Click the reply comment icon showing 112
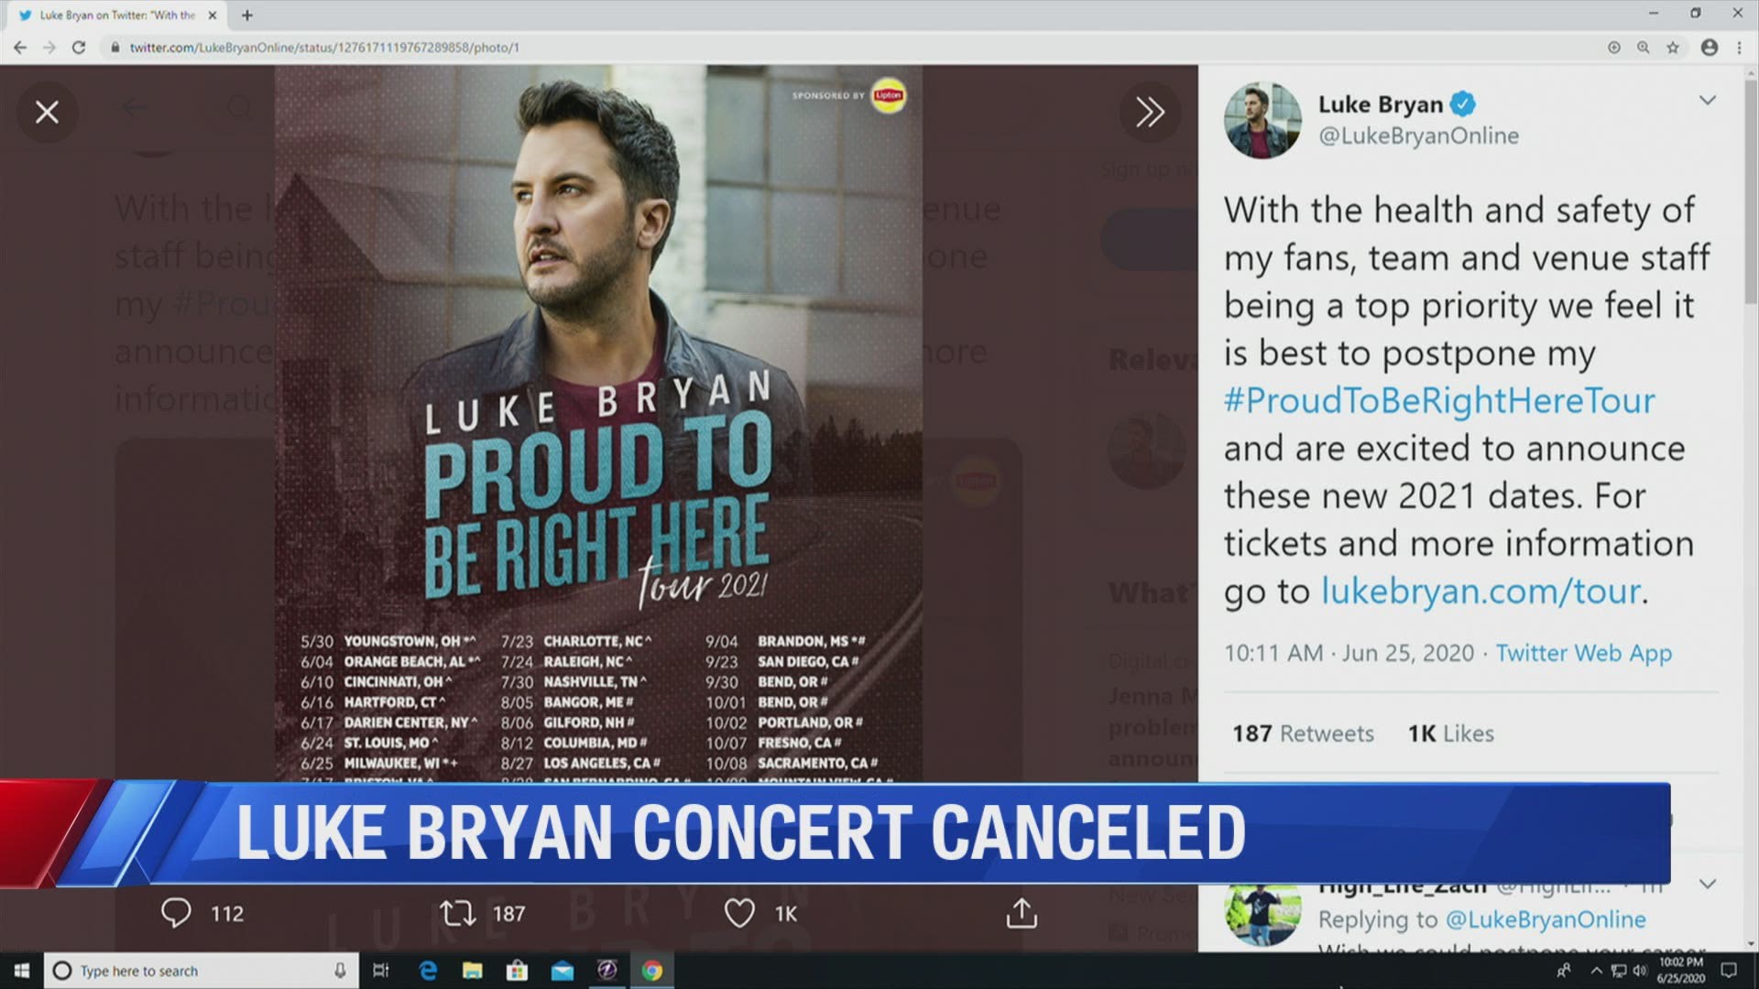Viewport: 1759px width, 989px height. [x=176, y=913]
